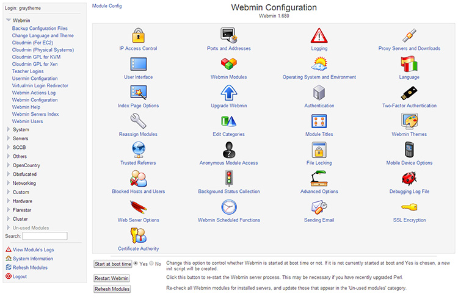Open Advanced Options desk lamp icon
The image size is (458, 305).
(x=319, y=178)
